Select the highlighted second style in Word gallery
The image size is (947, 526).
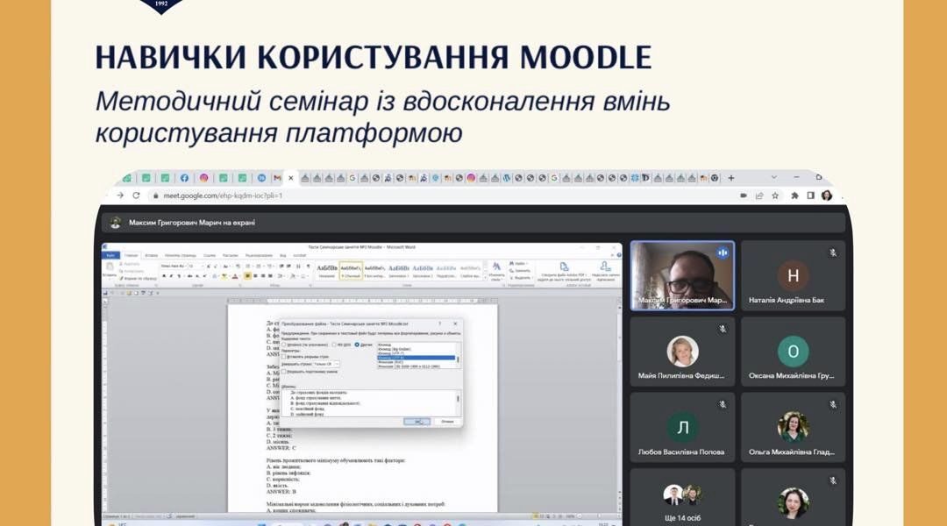point(351,270)
